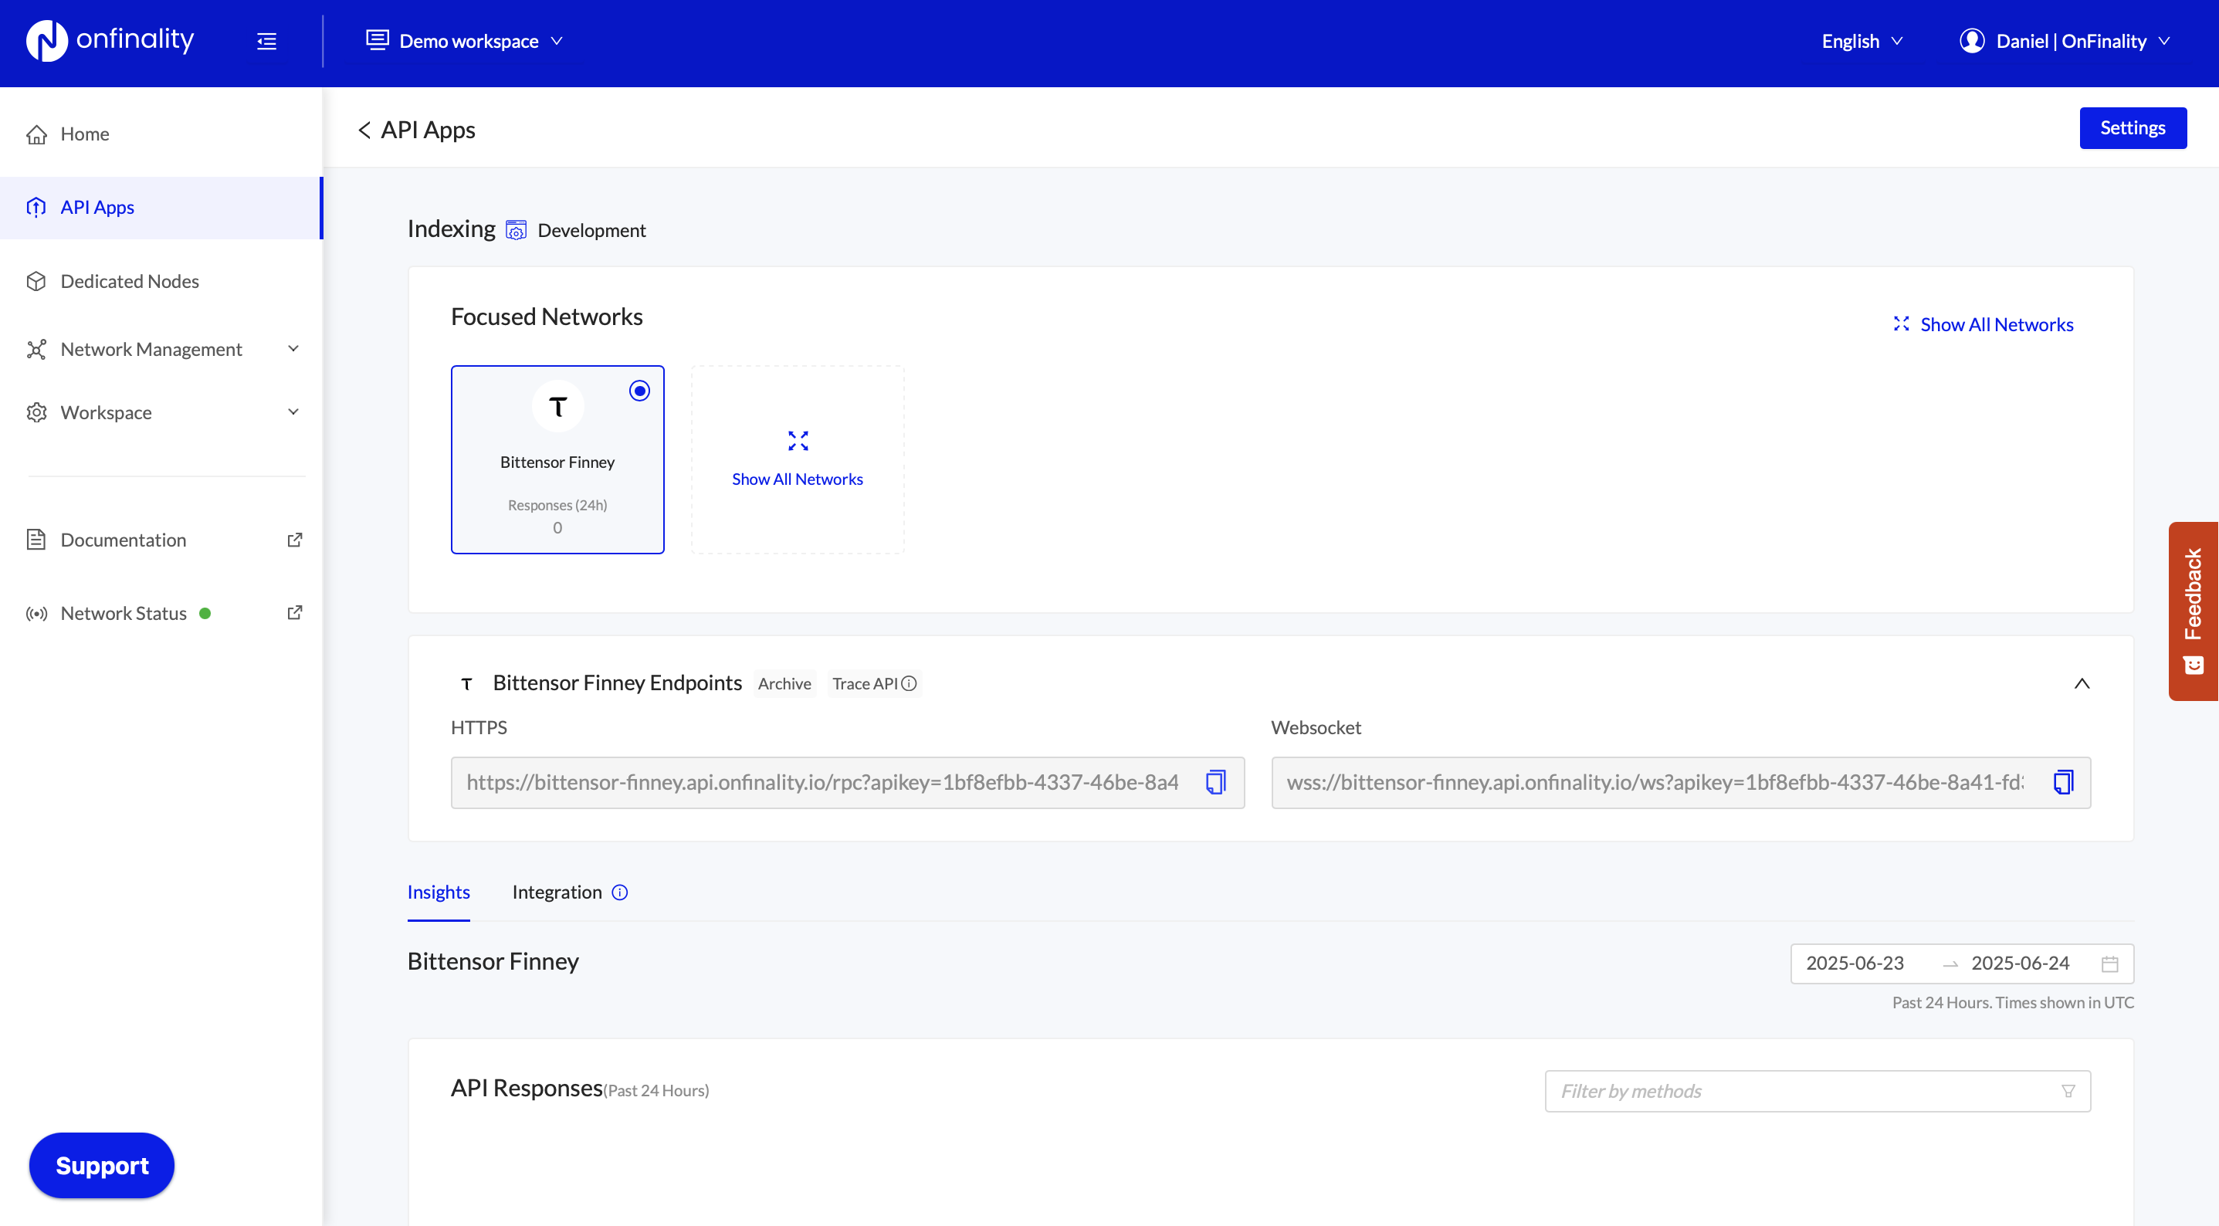Viewport: 2219px width, 1226px height.
Task: Show all networks via the link
Action: [x=1997, y=324]
